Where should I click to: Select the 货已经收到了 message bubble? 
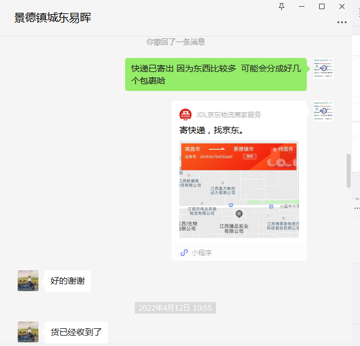[x=76, y=332]
